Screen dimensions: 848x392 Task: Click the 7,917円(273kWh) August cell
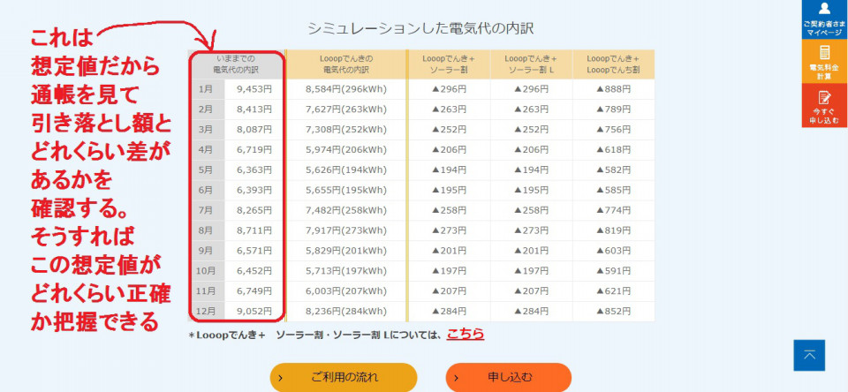(x=345, y=230)
